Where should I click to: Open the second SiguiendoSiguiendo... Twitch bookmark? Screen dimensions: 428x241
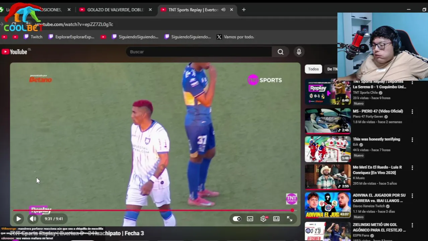click(x=188, y=37)
